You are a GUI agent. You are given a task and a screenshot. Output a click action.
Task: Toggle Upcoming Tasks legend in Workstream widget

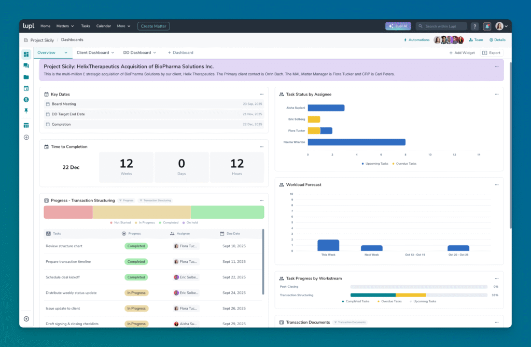click(423, 301)
